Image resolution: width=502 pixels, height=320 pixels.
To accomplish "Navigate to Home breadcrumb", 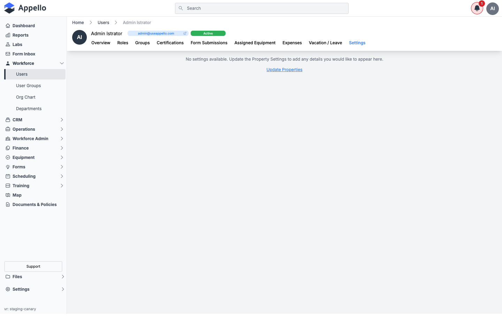I will (x=78, y=23).
